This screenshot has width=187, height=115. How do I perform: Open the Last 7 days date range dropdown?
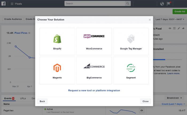pyautogui.click(x=170, y=19)
